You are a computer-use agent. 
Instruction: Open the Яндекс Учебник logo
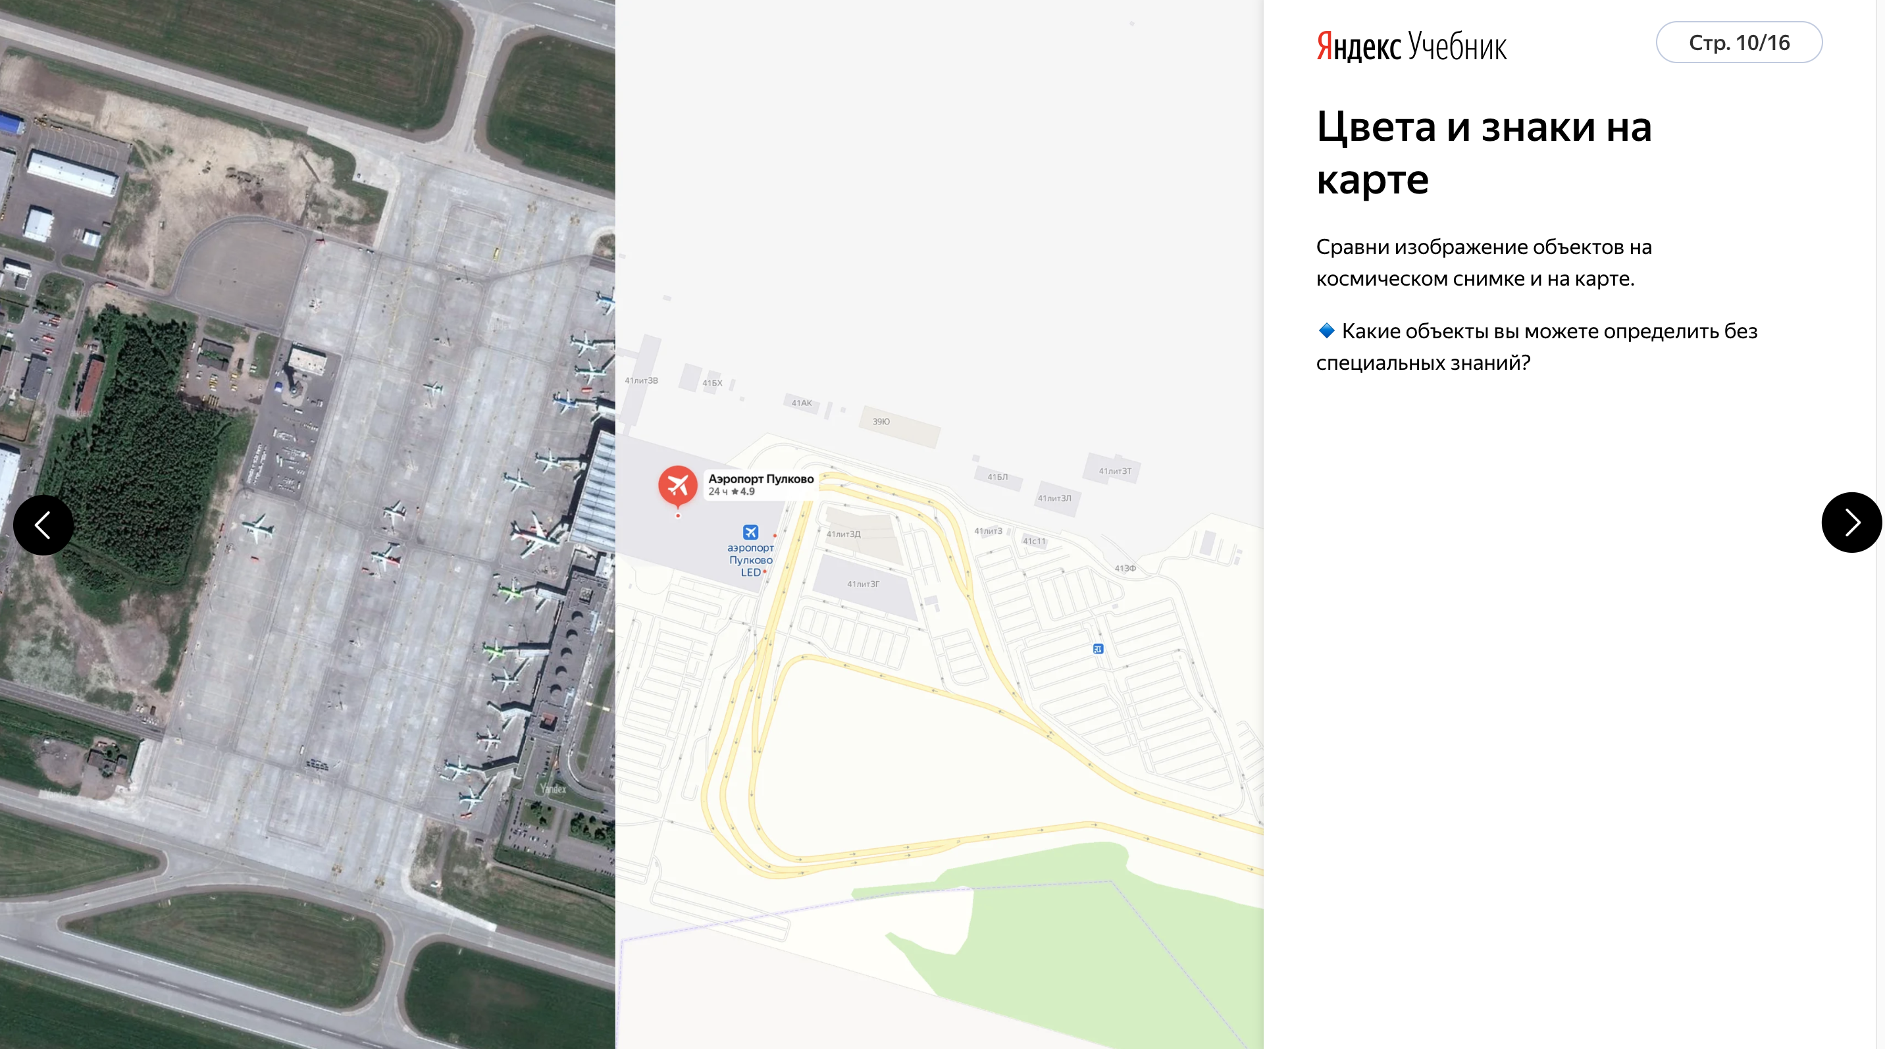[x=1412, y=46]
